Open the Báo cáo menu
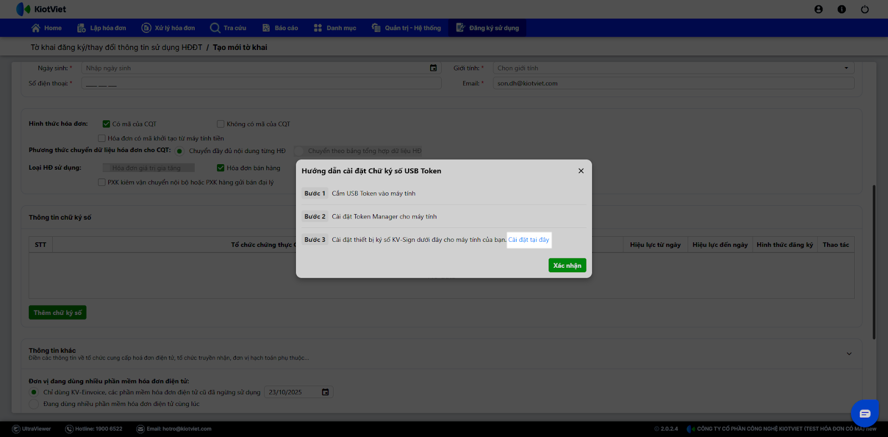Viewport: 888px width, 437px height. (280, 28)
